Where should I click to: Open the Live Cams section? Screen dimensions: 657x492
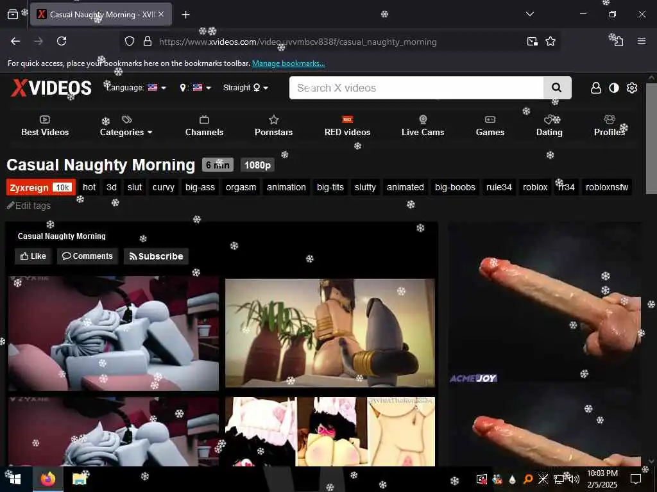click(423, 126)
